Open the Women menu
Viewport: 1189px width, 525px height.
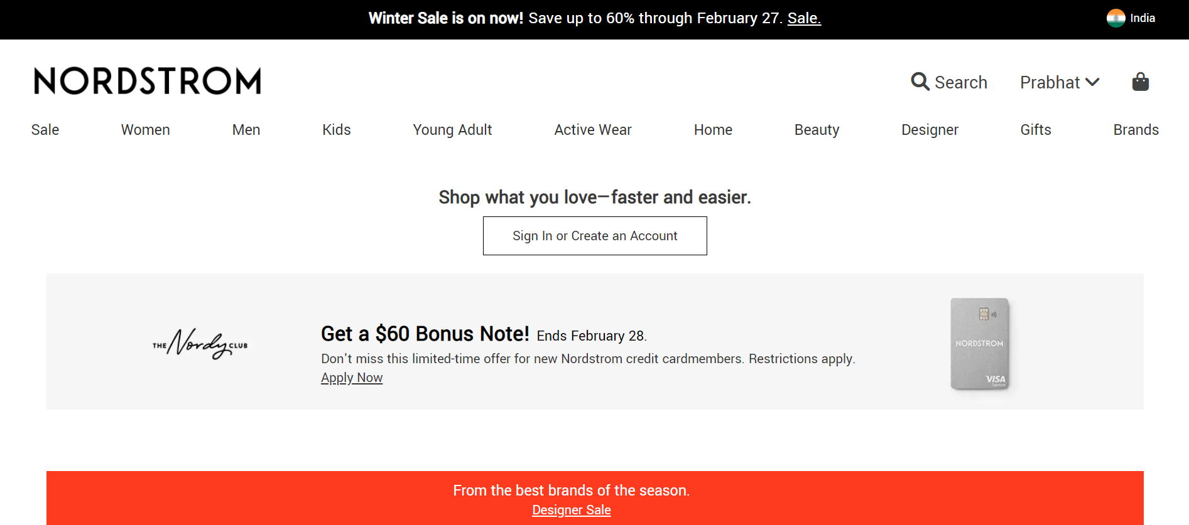(x=146, y=130)
